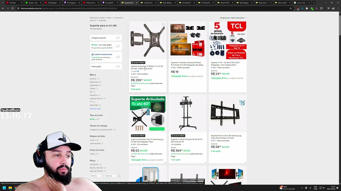Filter by FULL shipping type
Screen dimensions: 341x191
pos(93,119)
